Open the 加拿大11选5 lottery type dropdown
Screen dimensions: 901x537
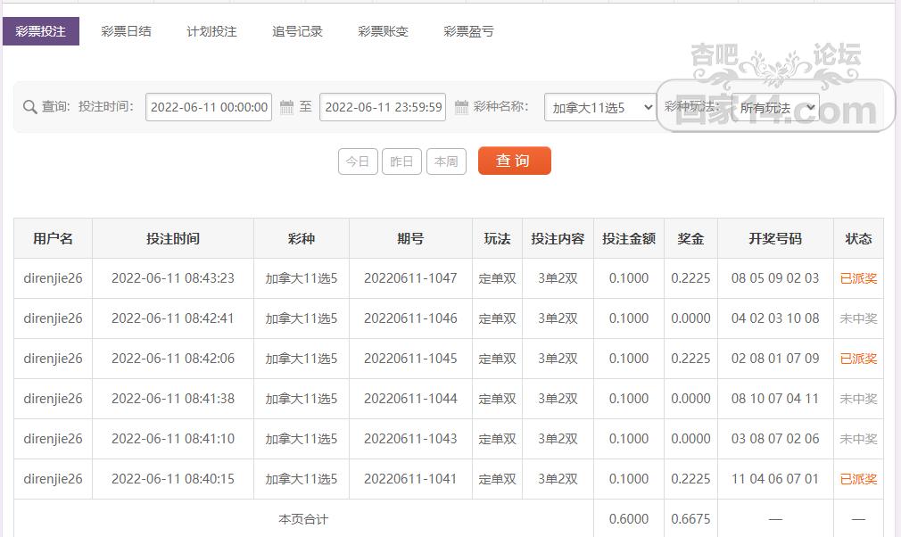[599, 107]
